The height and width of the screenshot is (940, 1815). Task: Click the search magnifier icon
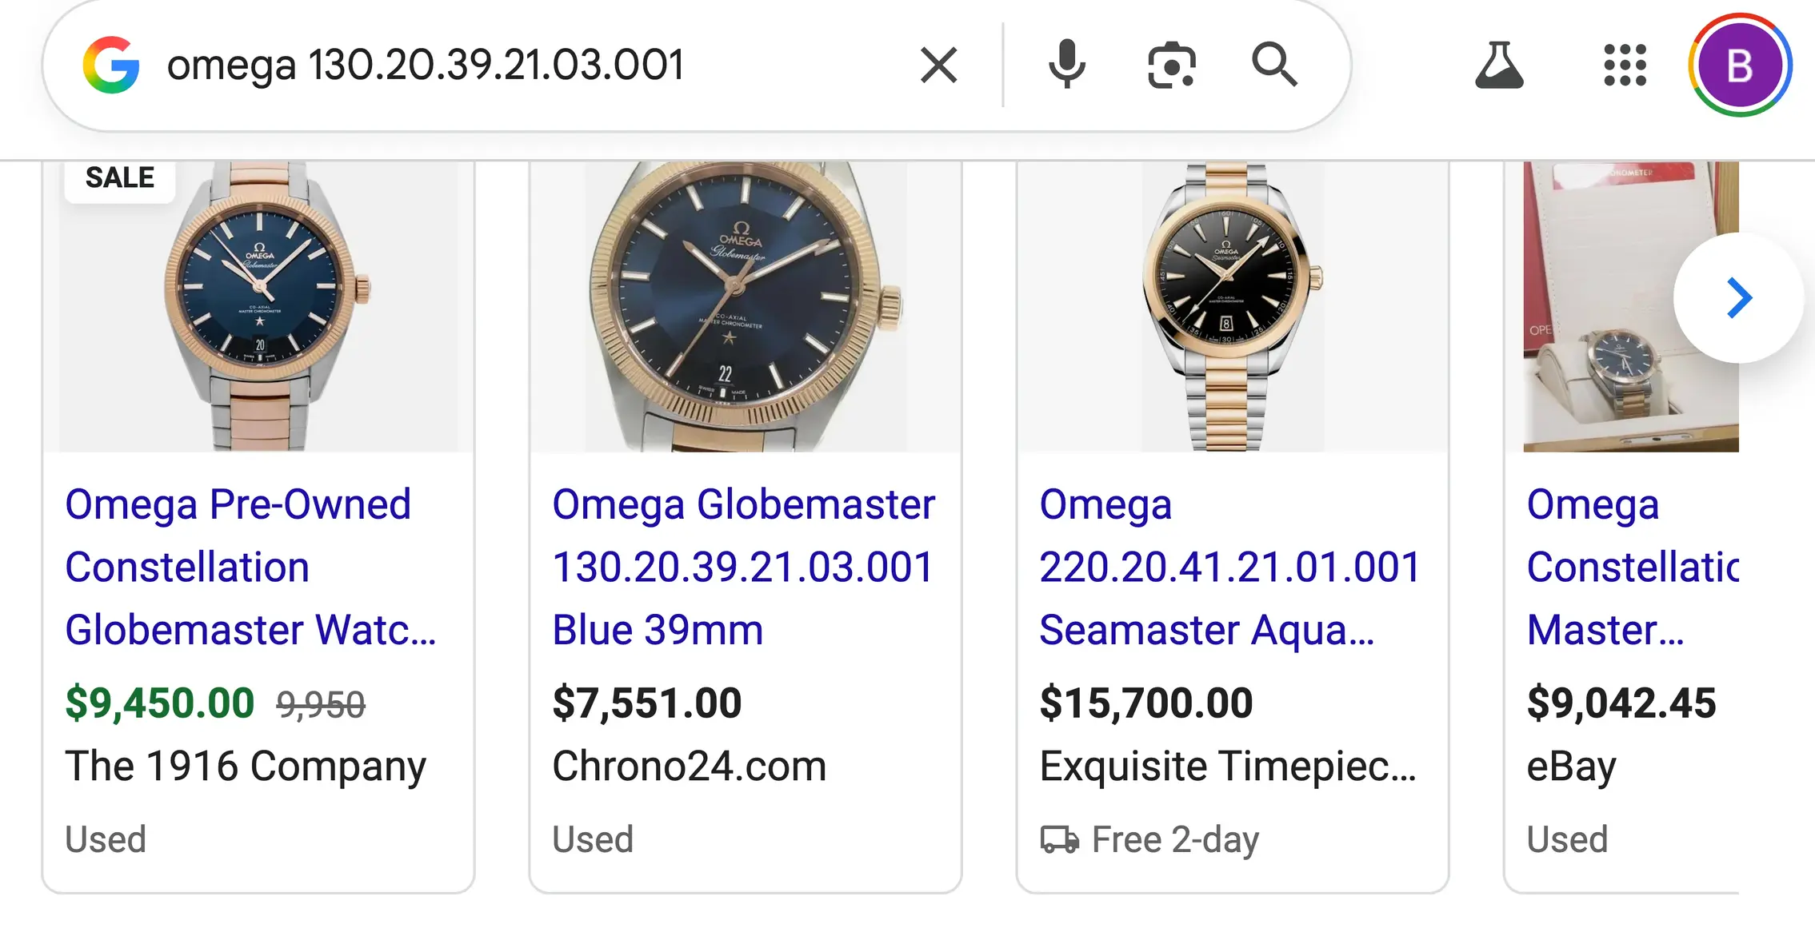[x=1274, y=66]
